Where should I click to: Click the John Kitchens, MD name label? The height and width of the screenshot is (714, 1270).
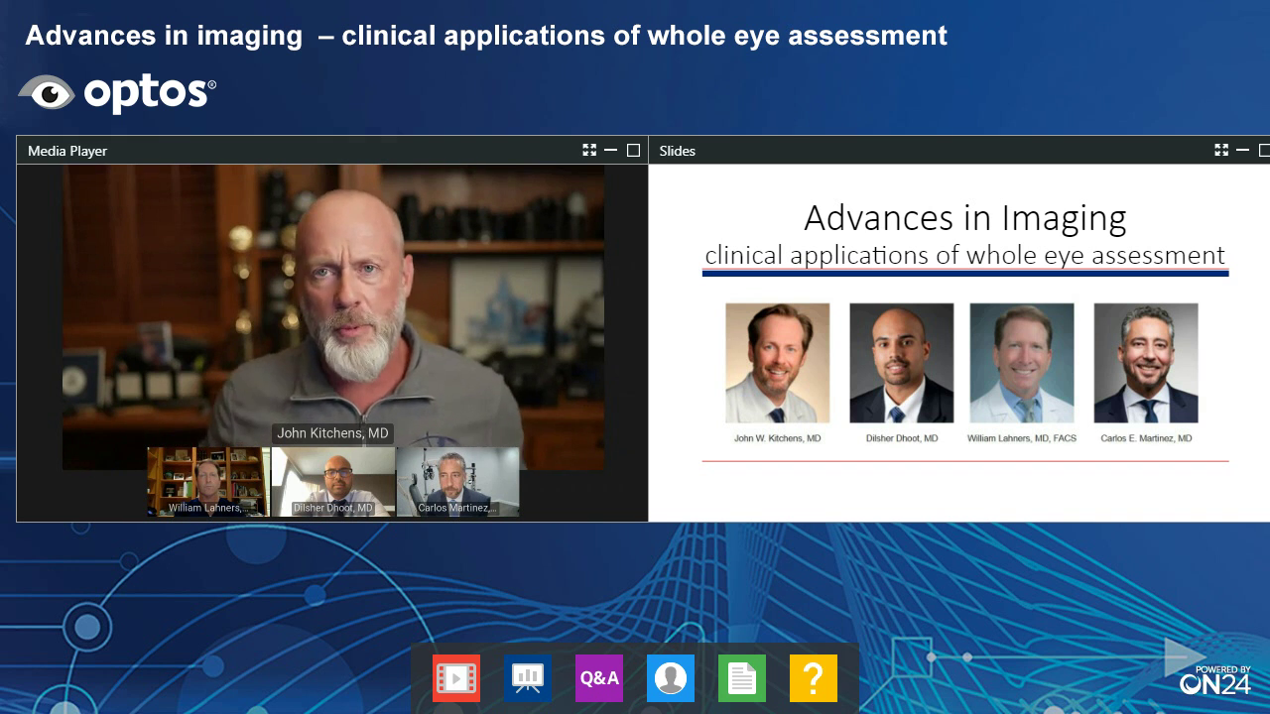coord(332,433)
